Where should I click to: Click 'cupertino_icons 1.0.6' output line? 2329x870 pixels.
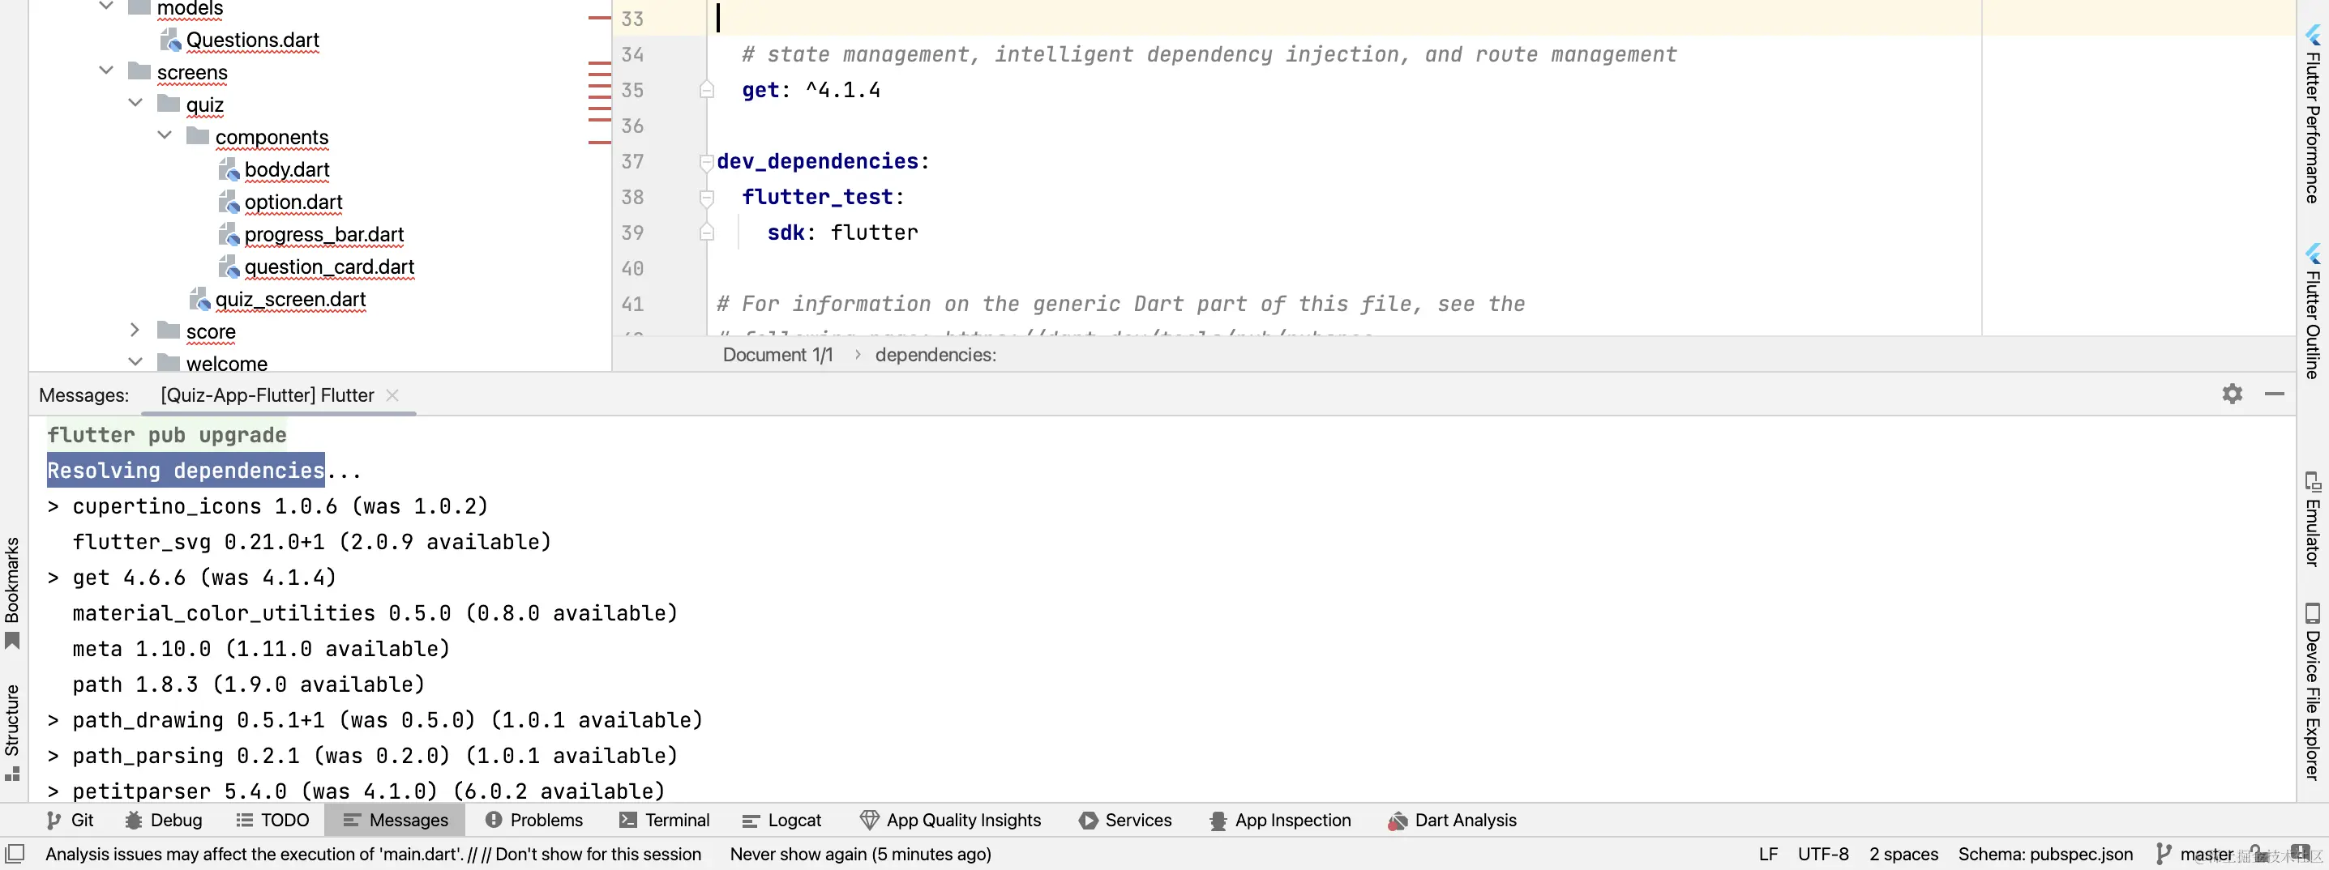(x=280, y=506)
